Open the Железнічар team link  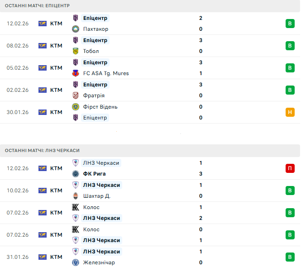[99, 262]
